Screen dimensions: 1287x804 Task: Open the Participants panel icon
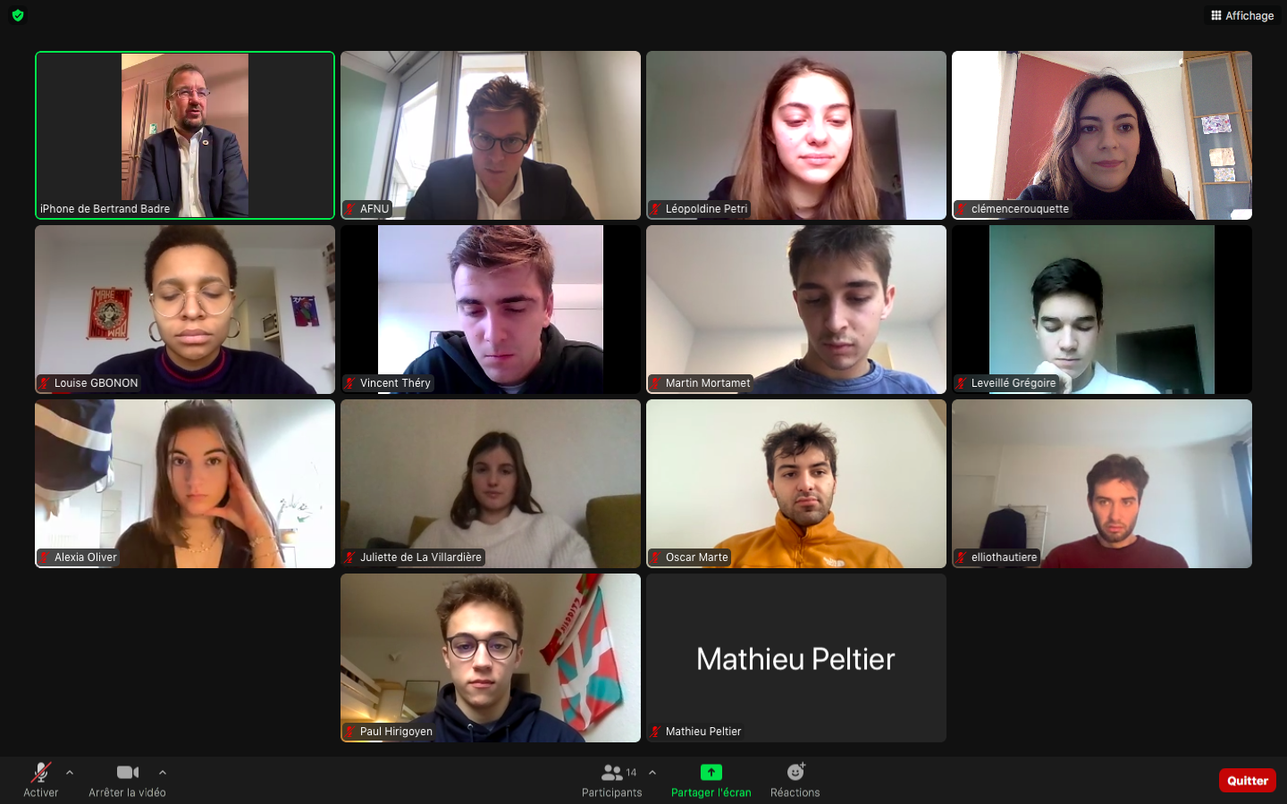point(612,772)
